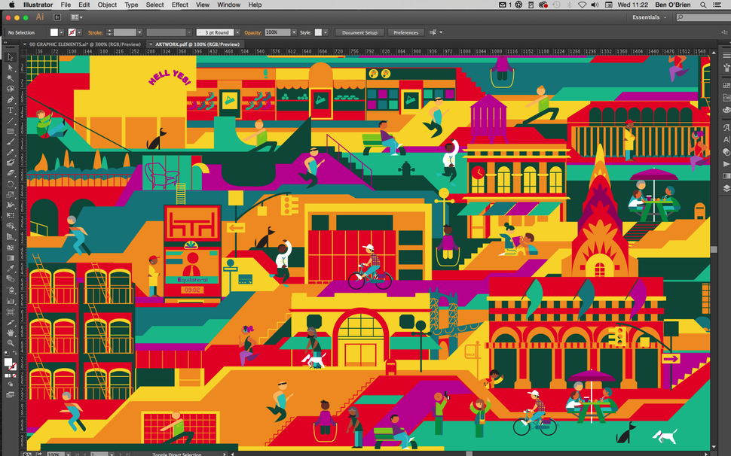Viewport: 731px width, 456px height.
Task: Open the Opacity dropdown in the control bar
Action: 294,32
